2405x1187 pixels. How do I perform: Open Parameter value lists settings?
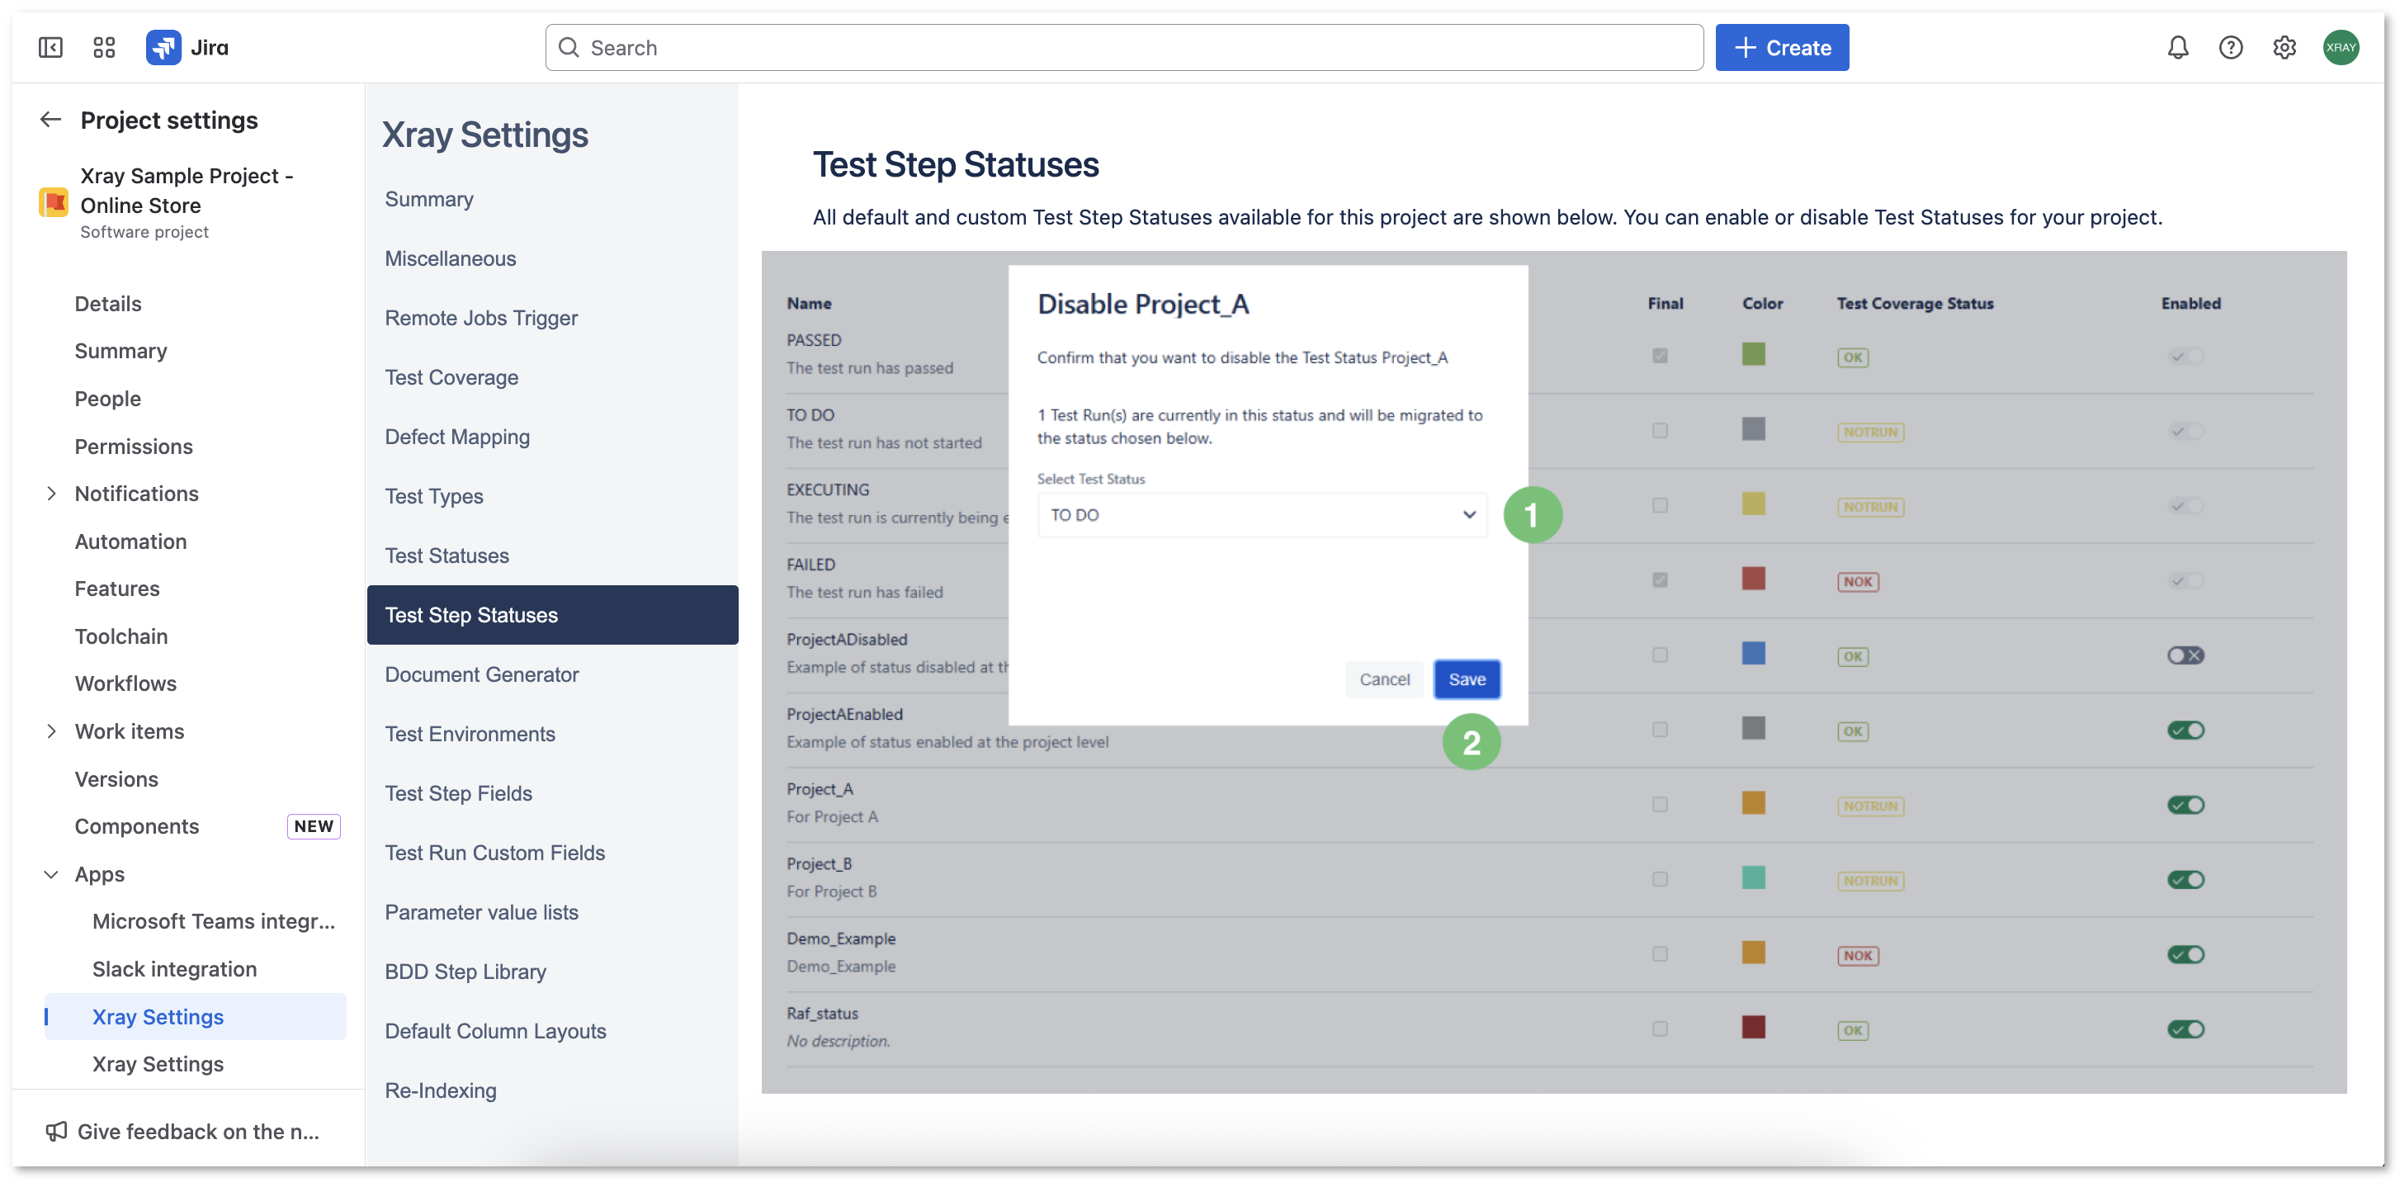pos(481,911)
